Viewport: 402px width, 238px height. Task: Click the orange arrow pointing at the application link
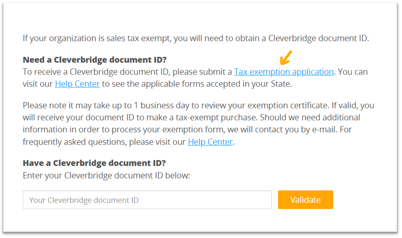point(286,57)
